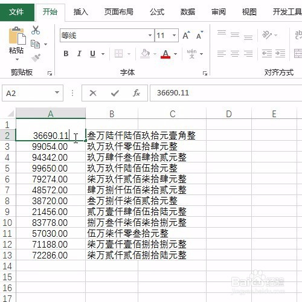The width and height of the screenshot is (302, 302).
Task: Click the Merge cells icon
Action: 298,54
